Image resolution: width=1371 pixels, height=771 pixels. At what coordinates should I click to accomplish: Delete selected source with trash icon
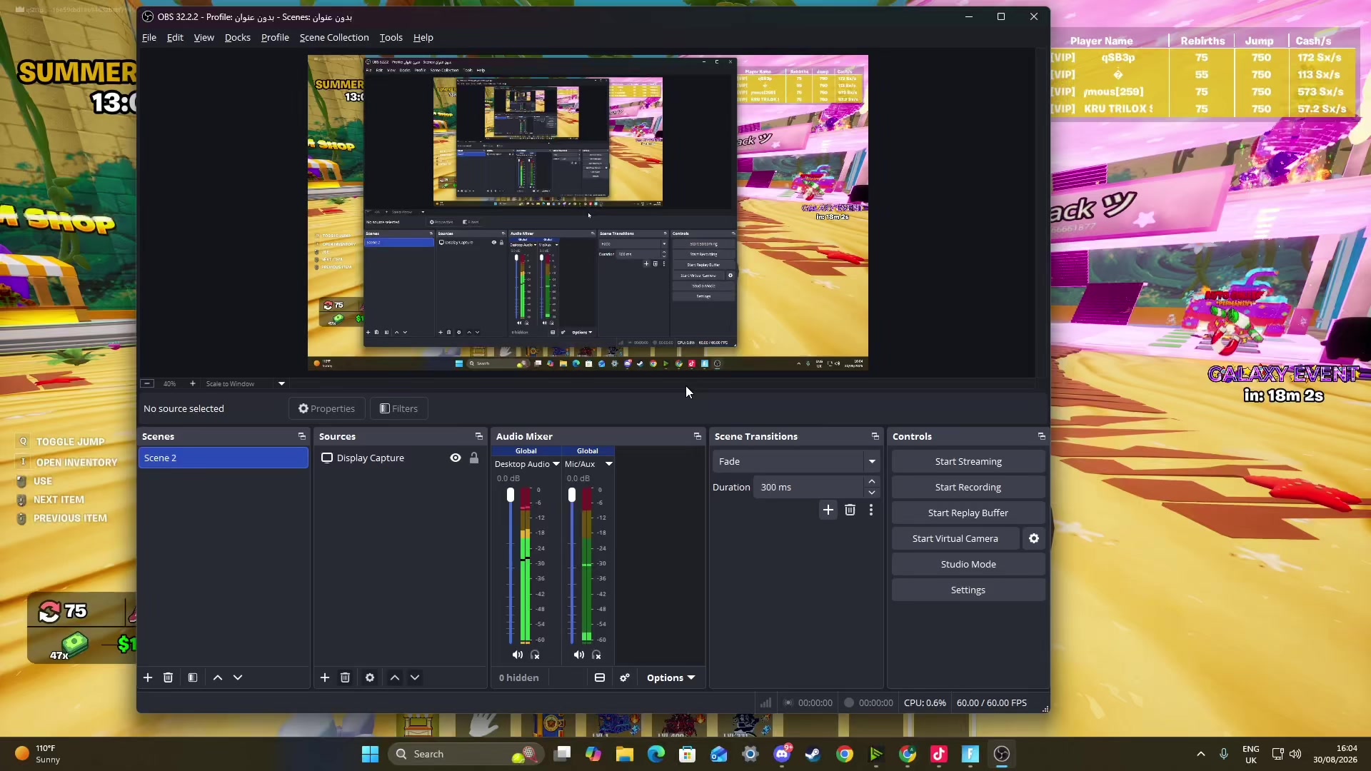tap(345, 677)
